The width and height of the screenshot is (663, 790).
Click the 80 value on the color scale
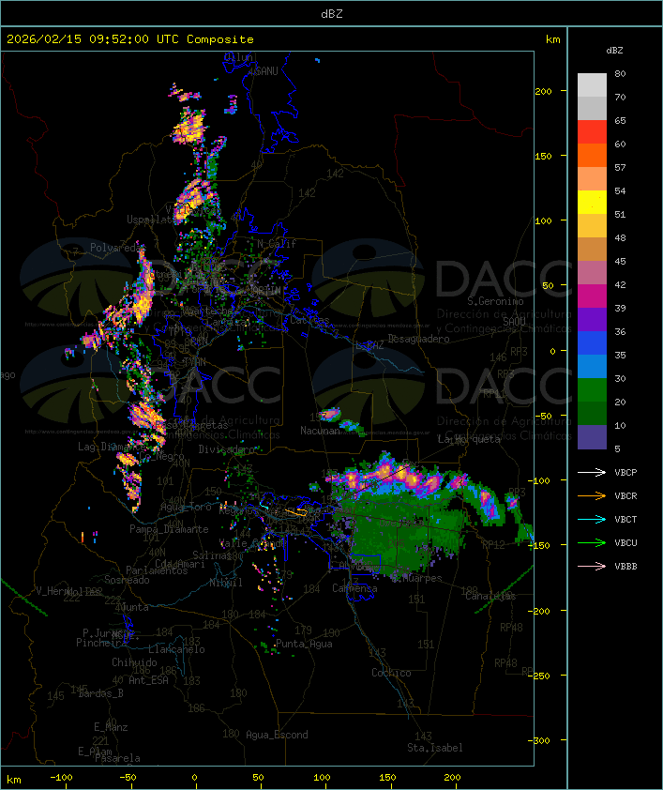click(620, 73)
